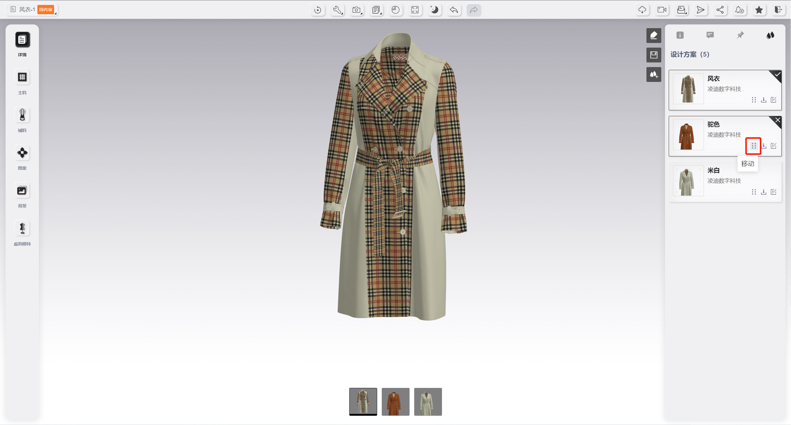Edit the 驼色 scheme
This screenshot has height=425, width=791.
click(773, 146)
